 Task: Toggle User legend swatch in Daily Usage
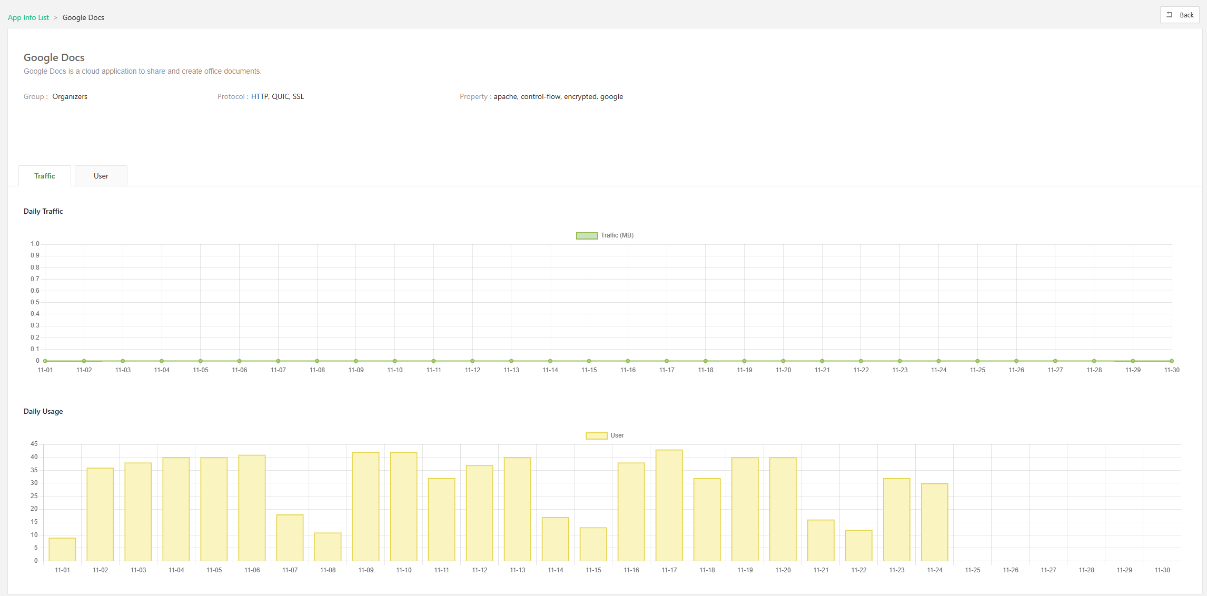pyautogui.click(x=596, y=435)
